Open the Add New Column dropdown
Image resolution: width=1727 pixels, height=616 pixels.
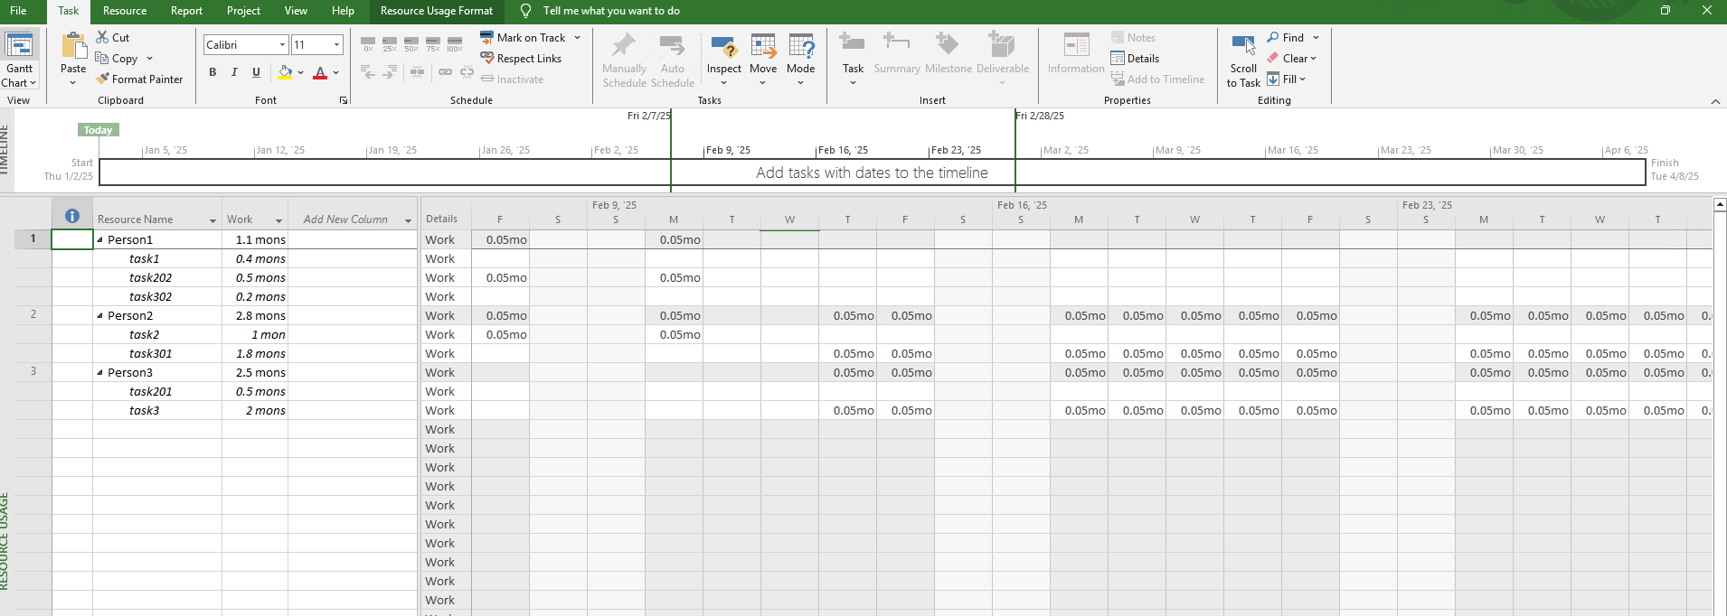pos(408,220)
